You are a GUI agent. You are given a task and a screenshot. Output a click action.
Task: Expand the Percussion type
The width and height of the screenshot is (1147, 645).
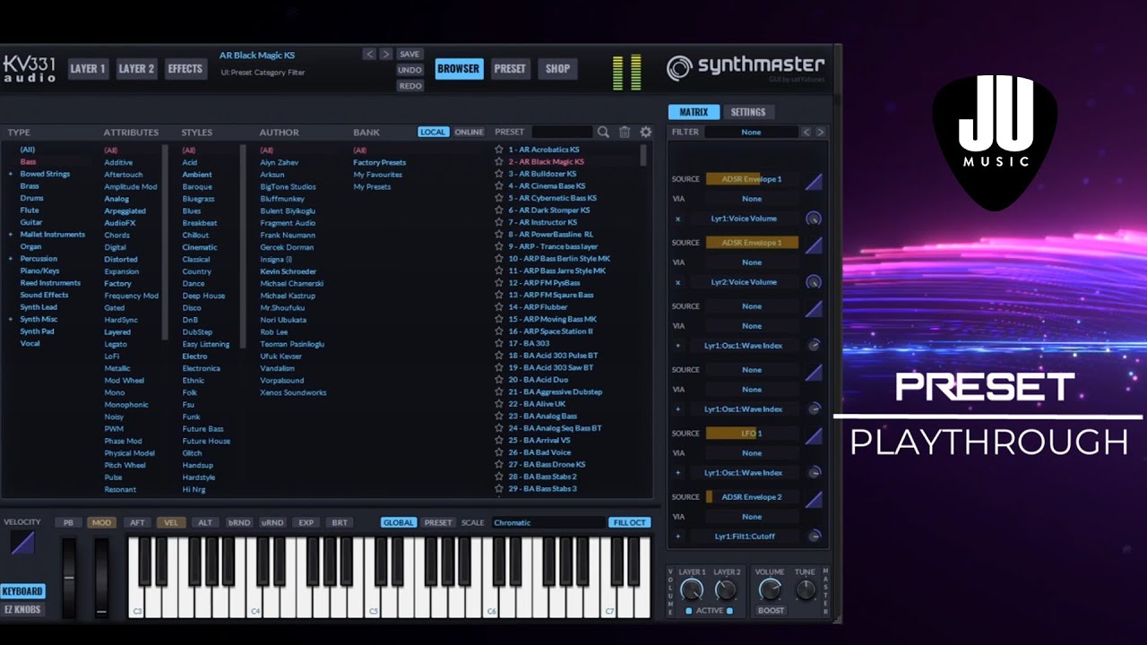click(x=11, y=259)
